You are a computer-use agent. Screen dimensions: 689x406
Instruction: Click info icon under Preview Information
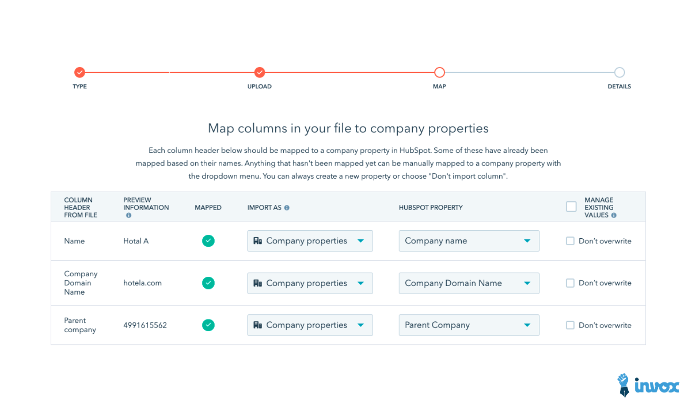point(128,215)
